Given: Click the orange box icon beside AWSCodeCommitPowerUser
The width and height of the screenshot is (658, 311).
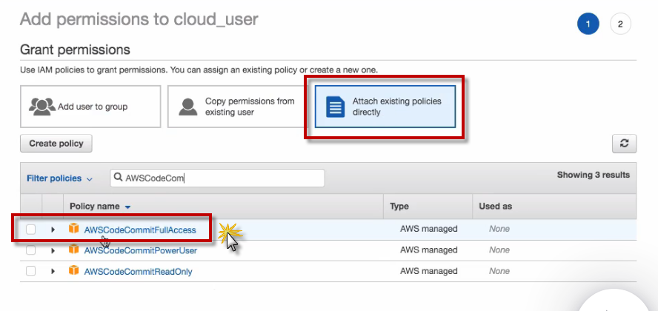Looking at the screenshot, I should tap(73, 250).
